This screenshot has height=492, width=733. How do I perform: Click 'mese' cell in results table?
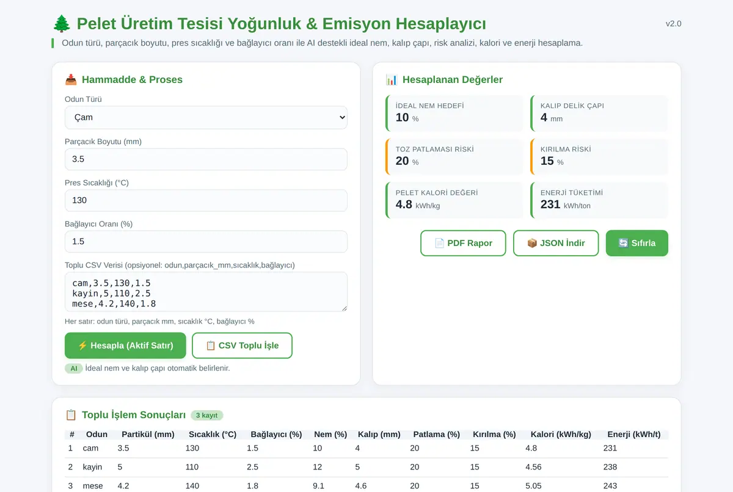tap(93, 486)
